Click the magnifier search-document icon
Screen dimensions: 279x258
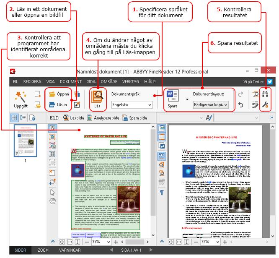click(x=256, y=94)
